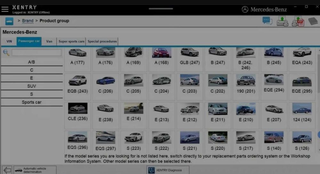Screen dimensions: 320x174
Task: Select model E (210)
Action: coord(246,115)
